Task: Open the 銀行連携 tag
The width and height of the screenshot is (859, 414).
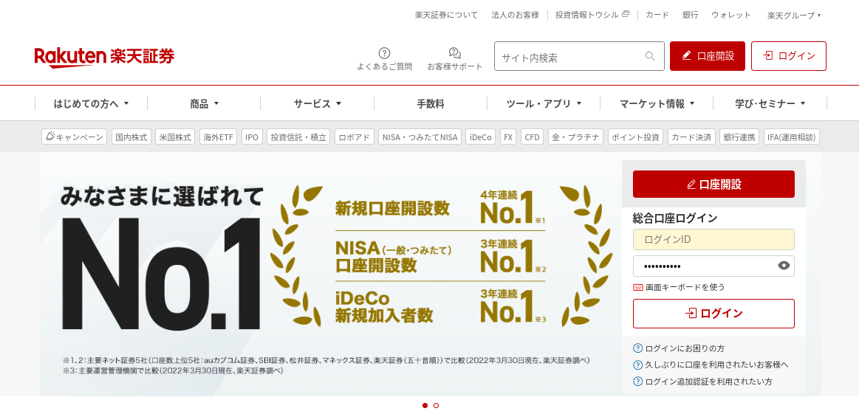Action: 739,137
